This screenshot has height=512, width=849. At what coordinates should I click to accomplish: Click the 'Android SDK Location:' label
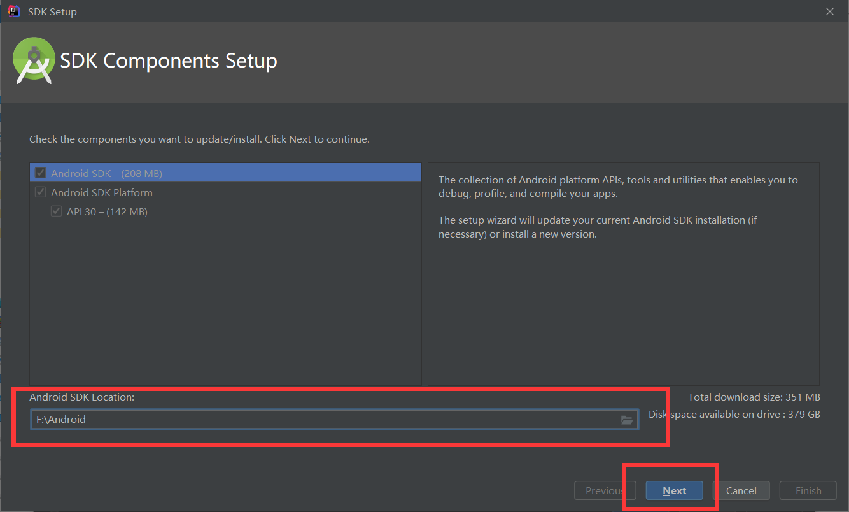tap(81, 397)
